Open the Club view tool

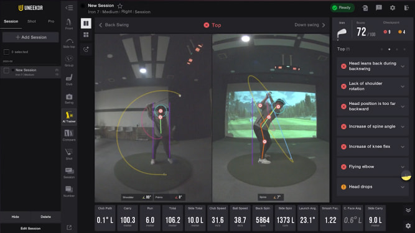[x=69, y=80]
